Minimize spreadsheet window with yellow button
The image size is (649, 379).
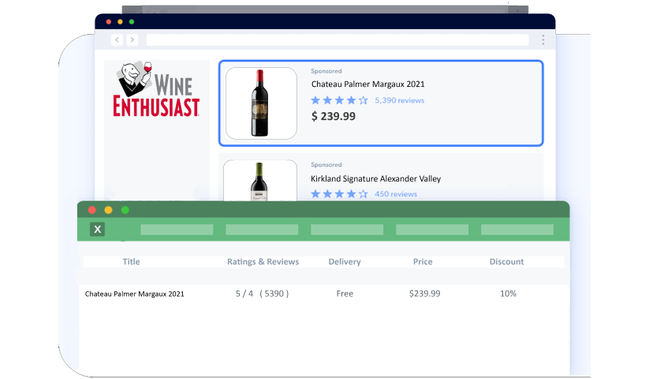(109, 210)
